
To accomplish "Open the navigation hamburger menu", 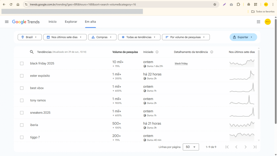I will pos(7,22).
